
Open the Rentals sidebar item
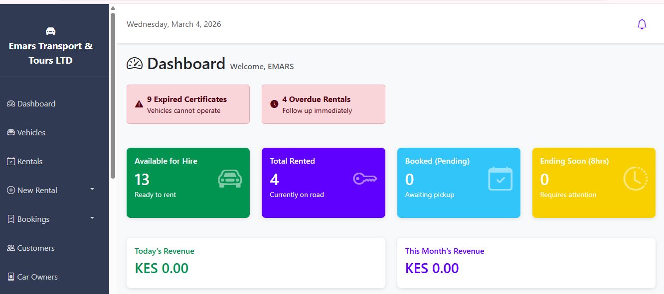click(x=29, y=162)
